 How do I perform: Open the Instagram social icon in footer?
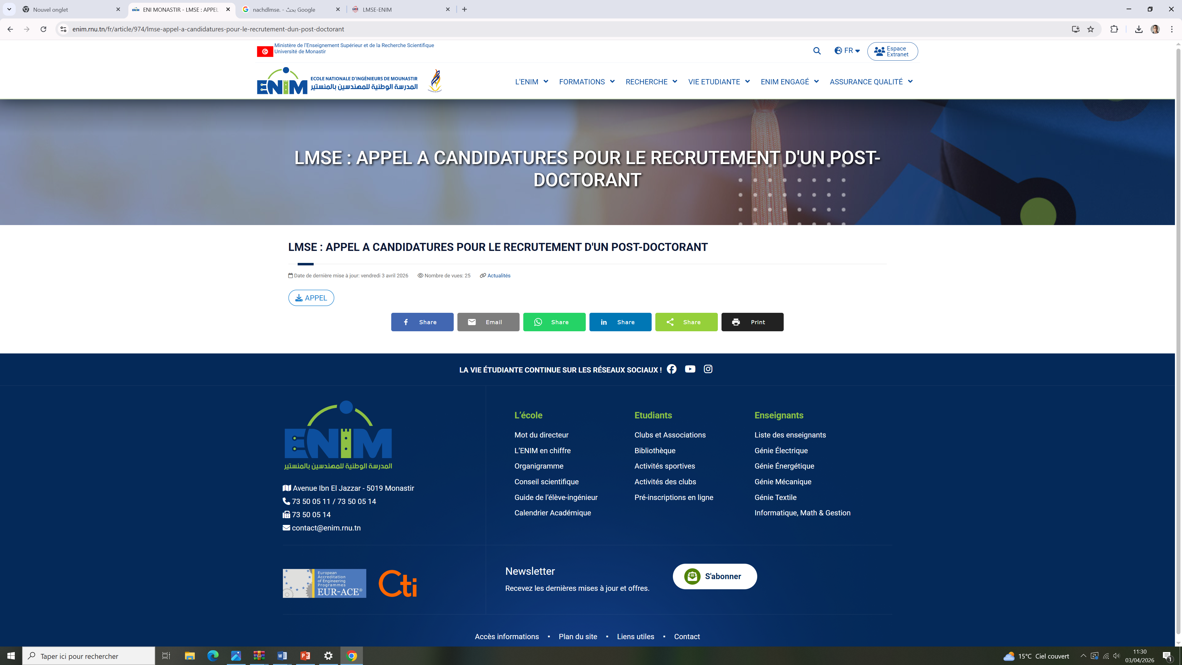(708, 369)
